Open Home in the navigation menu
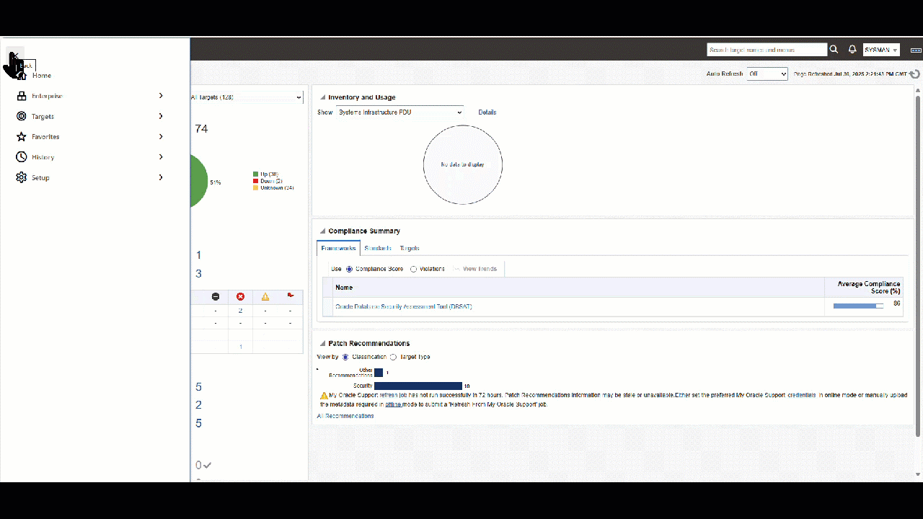 pos(42,76)
